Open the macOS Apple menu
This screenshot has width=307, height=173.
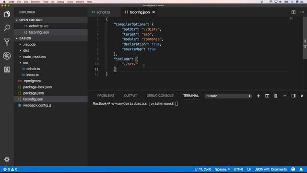pos(4,1)
